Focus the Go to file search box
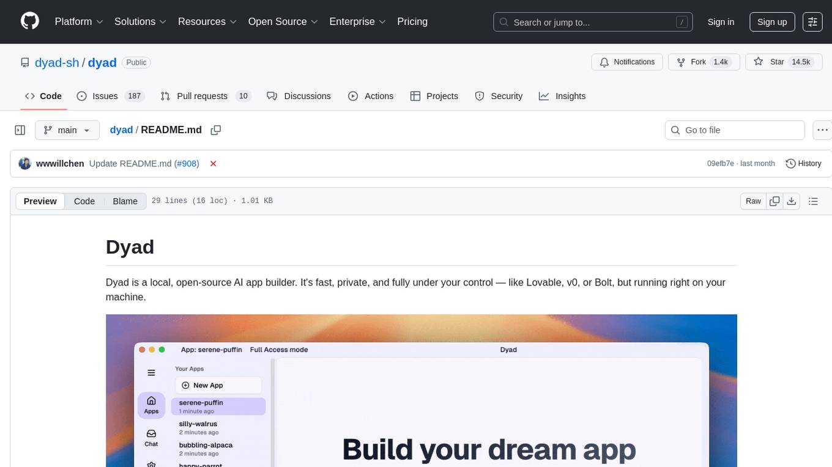Viewport: 832px width, 467px height. click(735, 130)
